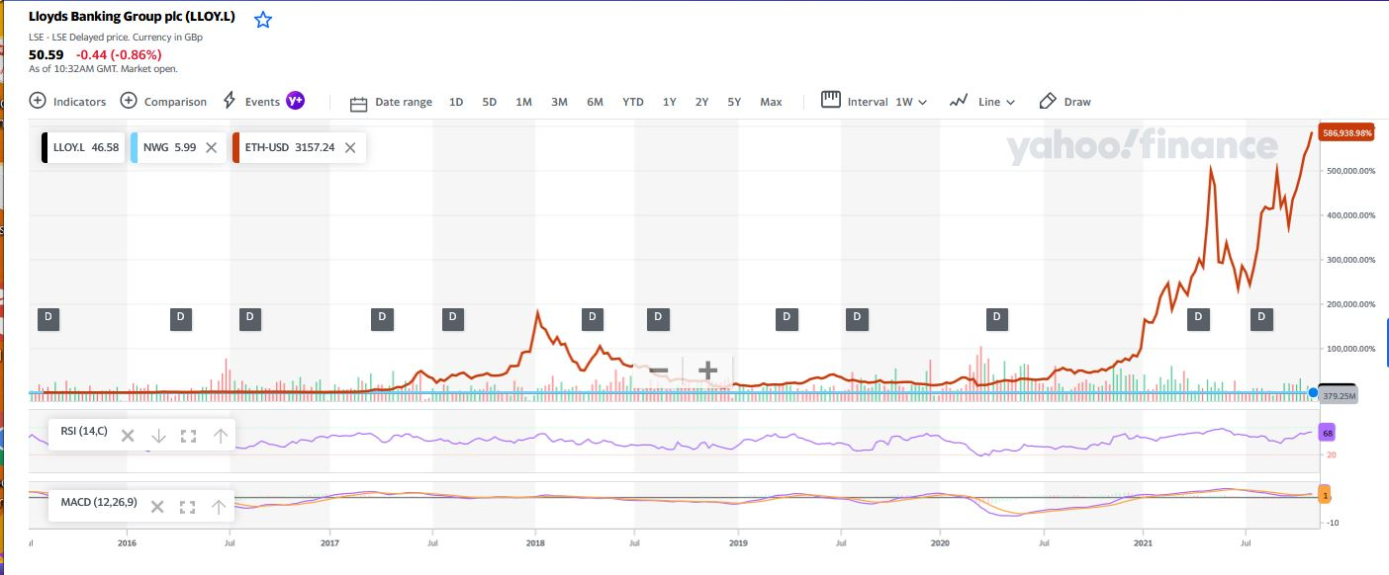Click the RSI (14,C) indicator label
The image size is (1389, 575).
(x=84, y=432)
